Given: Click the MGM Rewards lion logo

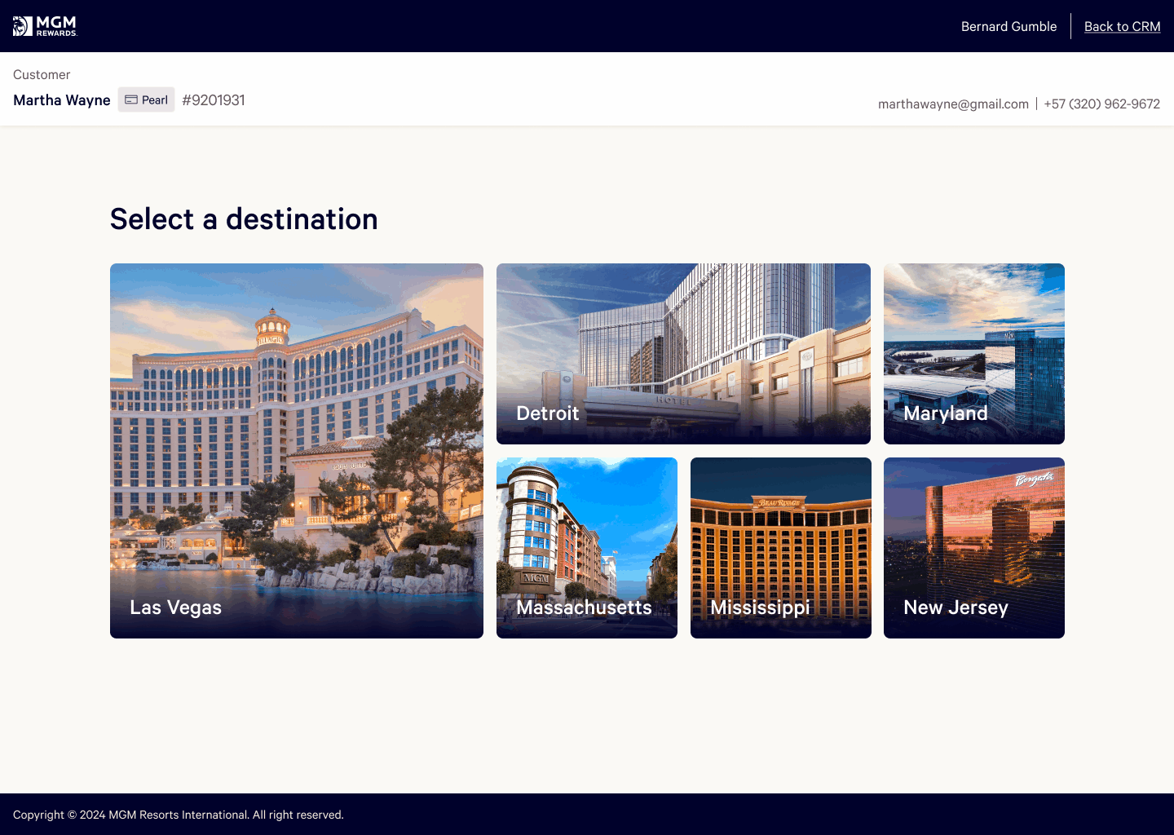Looking at the screenshot, I should pyautogui.click(x=45, y=26).
